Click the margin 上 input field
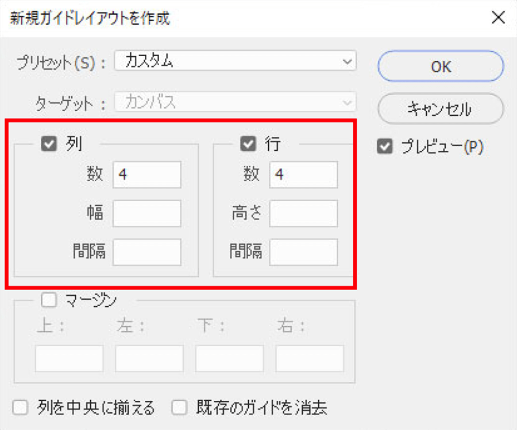 [x=69, y=358]
